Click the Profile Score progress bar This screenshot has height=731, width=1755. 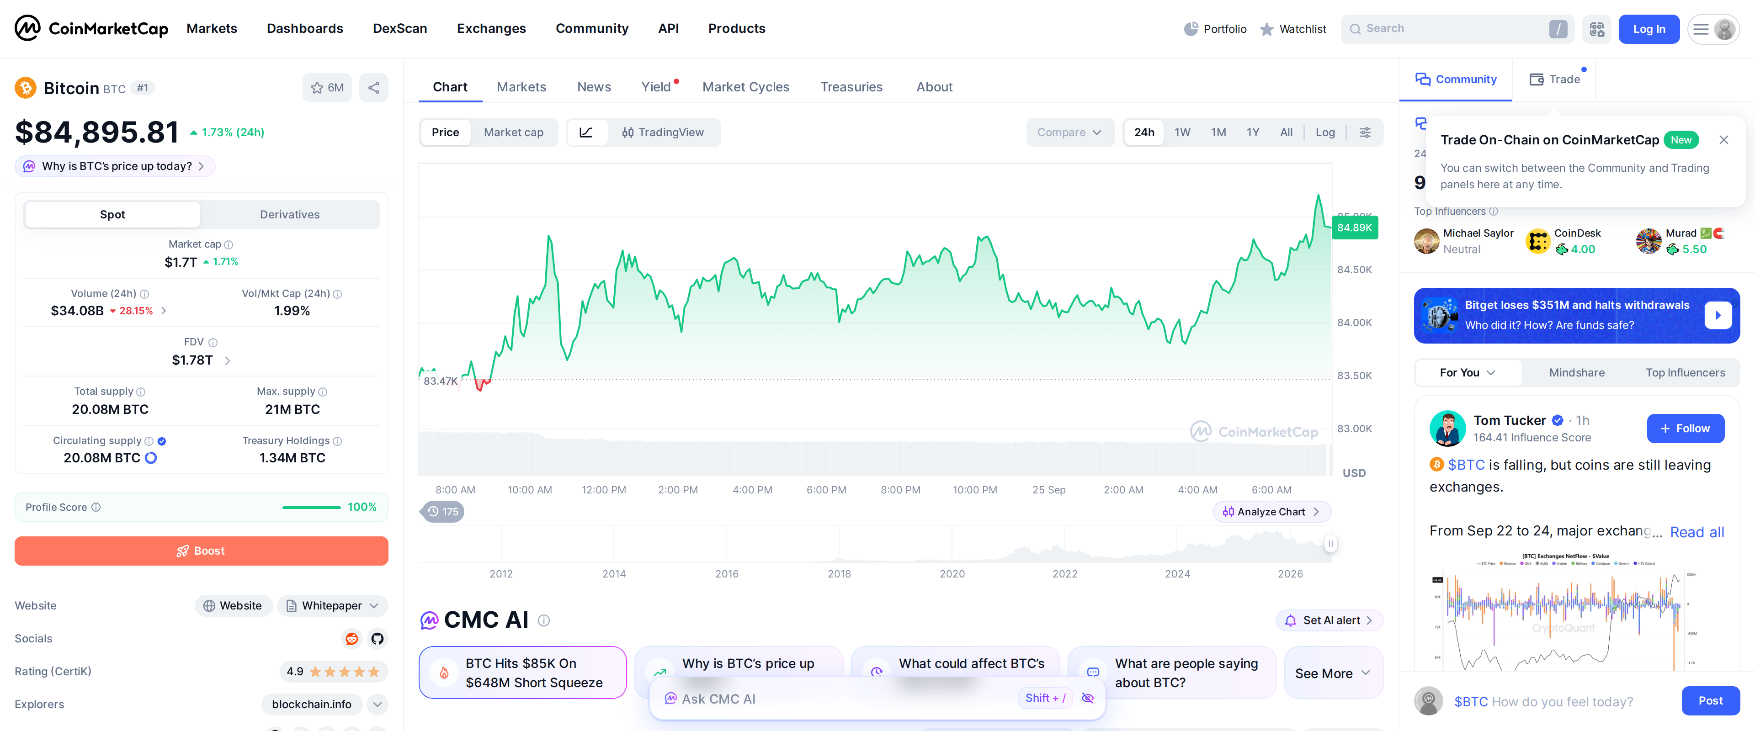point(311,507)
